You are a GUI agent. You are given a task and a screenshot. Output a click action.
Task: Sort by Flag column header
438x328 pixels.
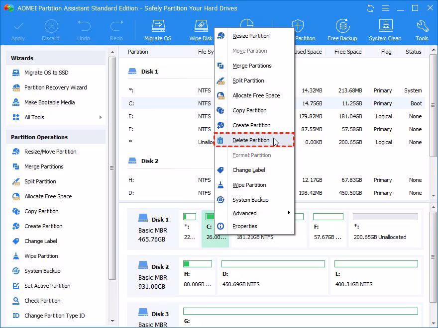(x=386, y=52)
